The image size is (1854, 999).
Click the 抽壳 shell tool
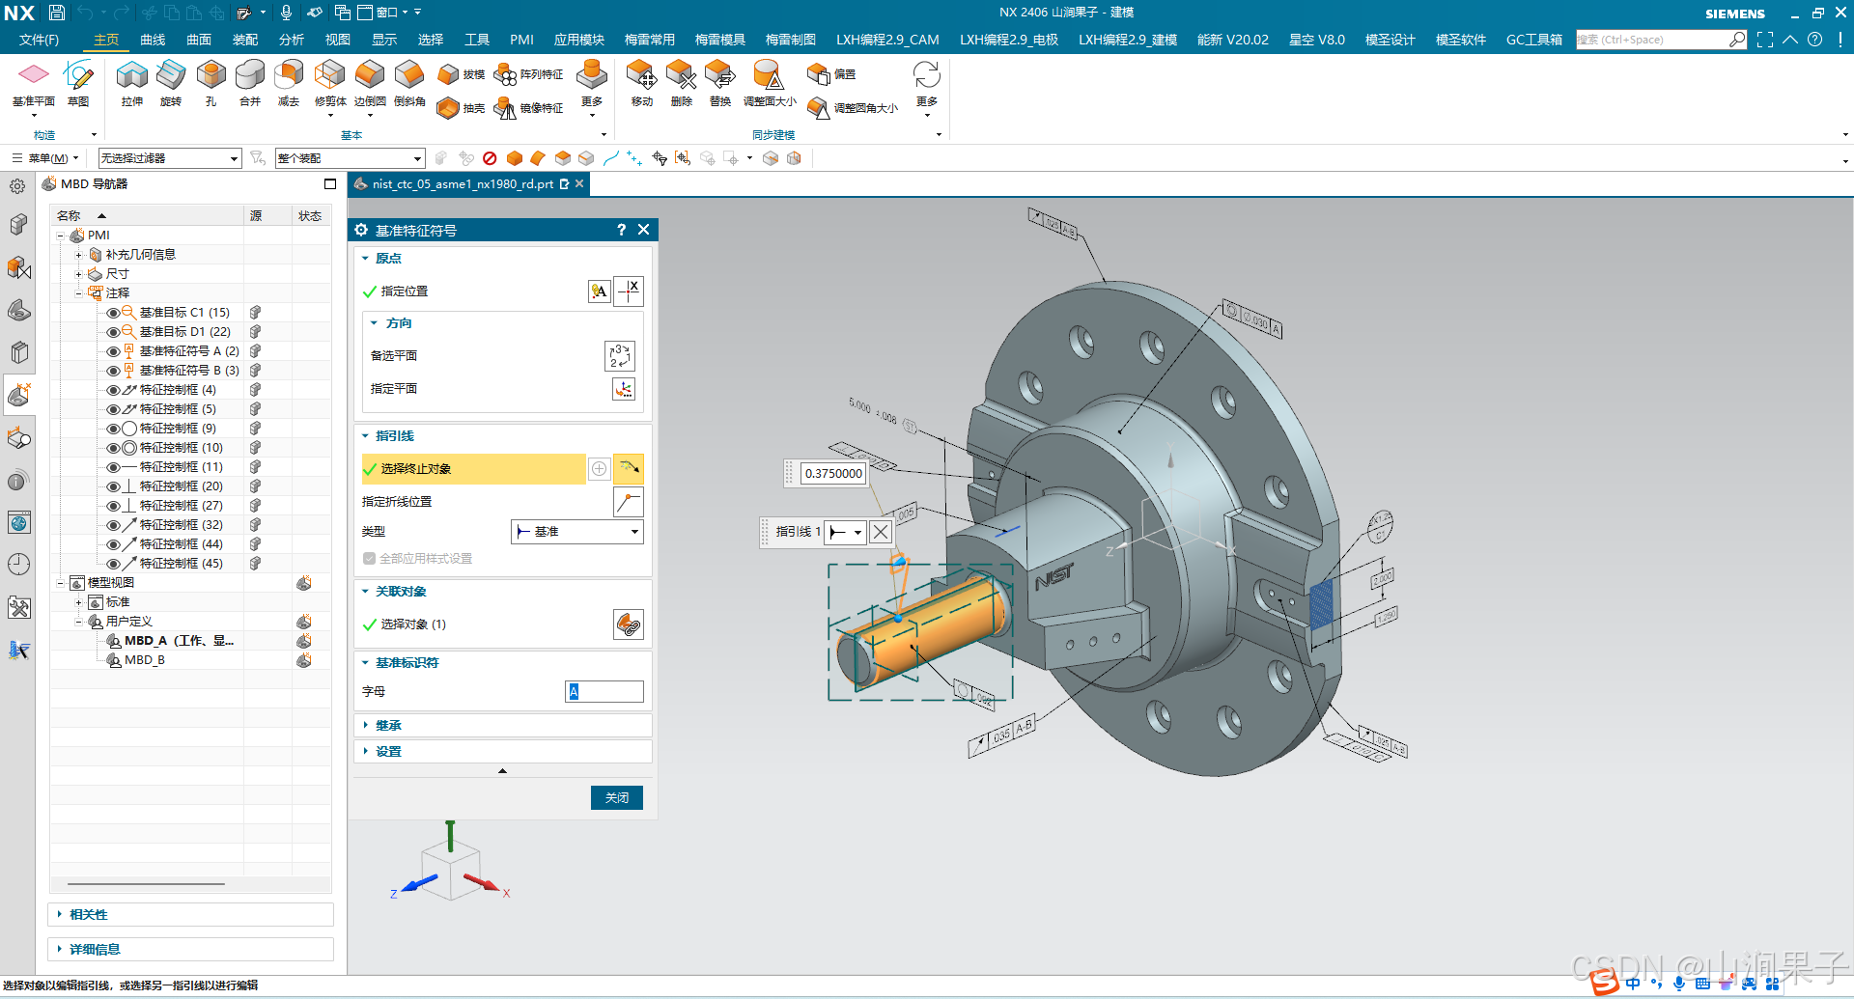point(461,108)
